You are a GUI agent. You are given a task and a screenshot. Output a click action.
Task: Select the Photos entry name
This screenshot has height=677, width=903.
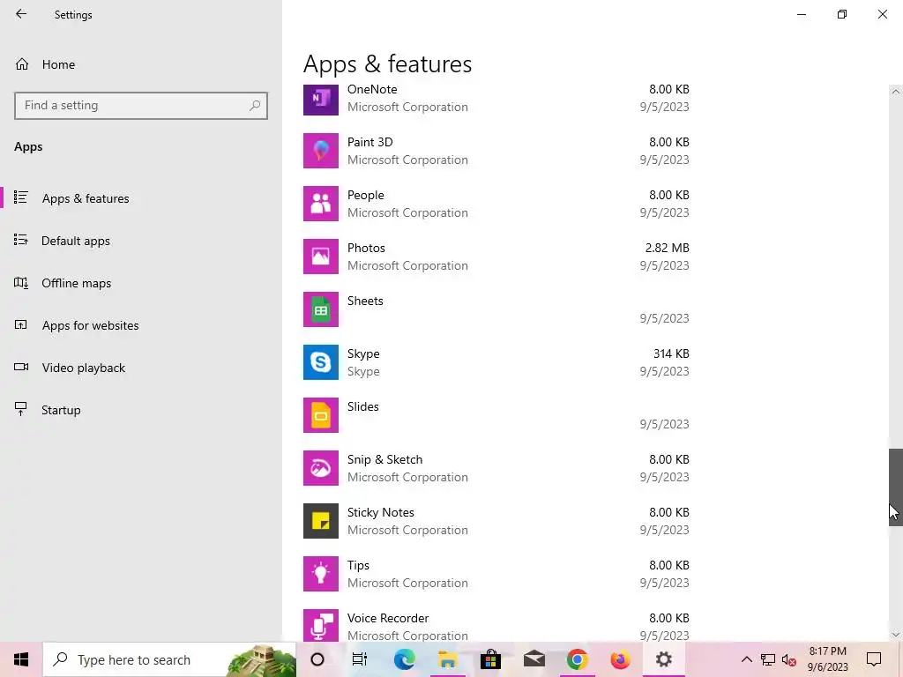click(366, 248)
